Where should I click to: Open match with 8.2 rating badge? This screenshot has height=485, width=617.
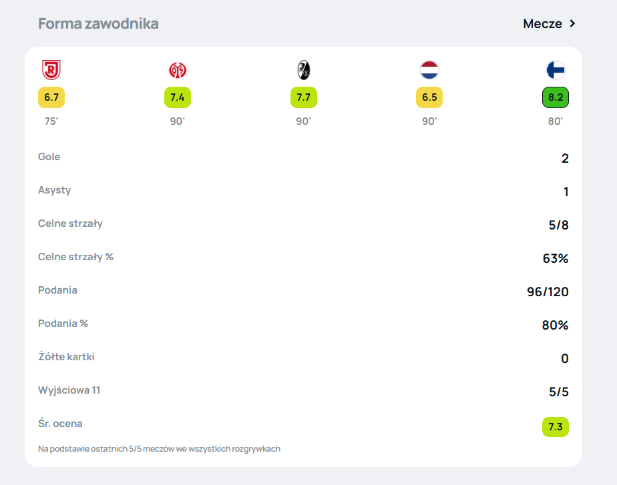pyautogui.click(x=555, y=97)
